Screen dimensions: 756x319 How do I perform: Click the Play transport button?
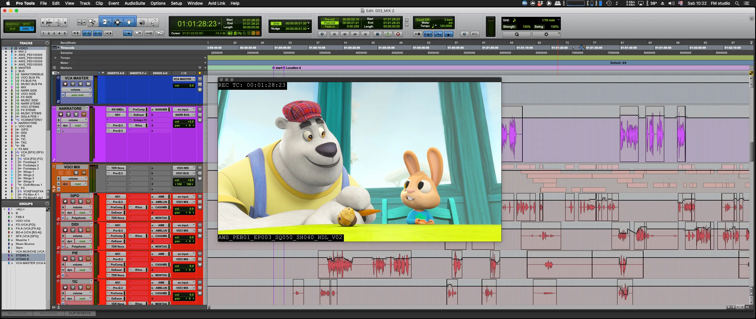tap(388, 34)
